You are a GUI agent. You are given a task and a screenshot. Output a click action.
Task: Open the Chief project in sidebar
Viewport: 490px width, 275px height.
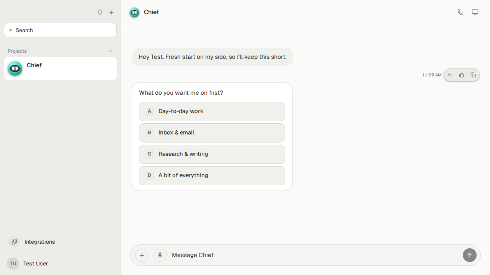pos(60,68)
